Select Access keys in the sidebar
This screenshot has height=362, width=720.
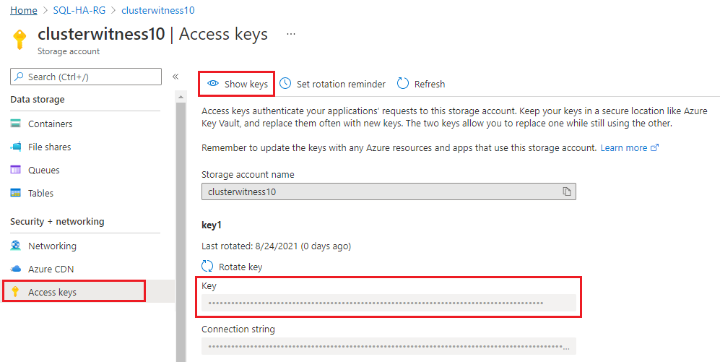(52, 292)
